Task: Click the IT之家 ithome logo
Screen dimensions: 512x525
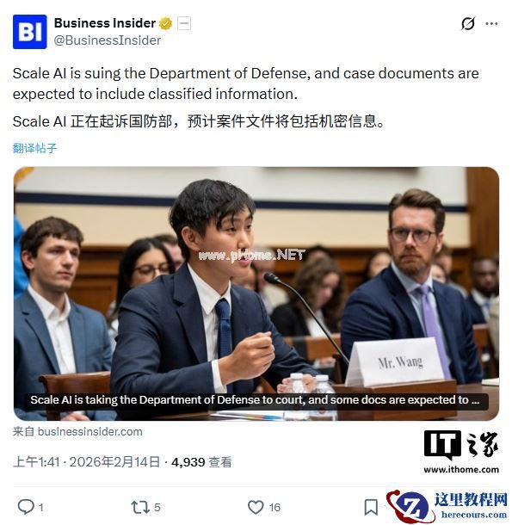Action: [461, 451]
